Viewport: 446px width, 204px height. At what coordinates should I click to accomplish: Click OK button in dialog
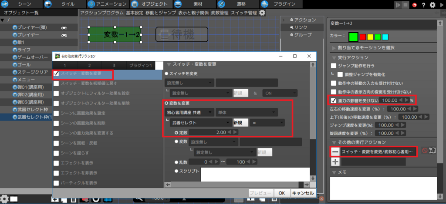282,193
